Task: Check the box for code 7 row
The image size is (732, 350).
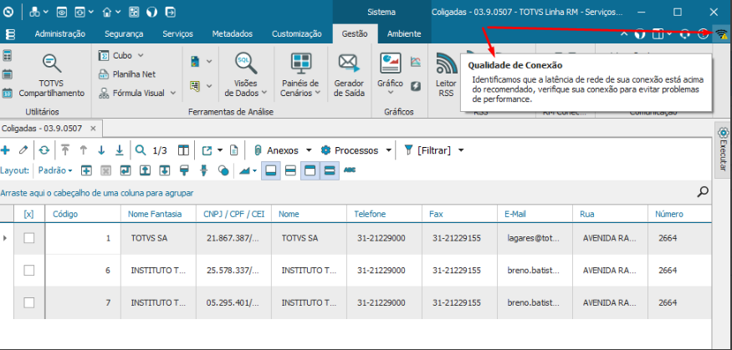Action: [x=29, y=302]
